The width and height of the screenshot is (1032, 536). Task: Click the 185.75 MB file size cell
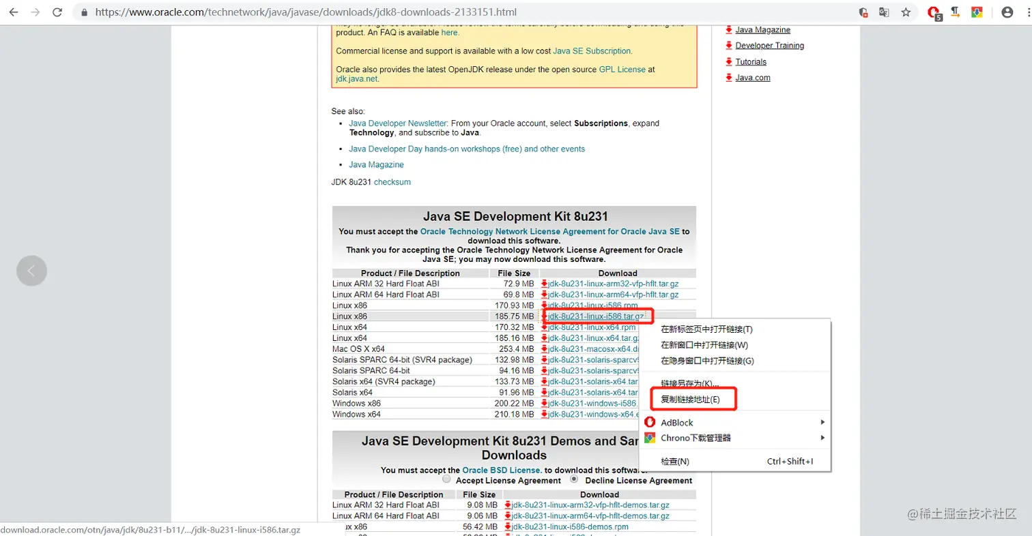pos(515,316)
